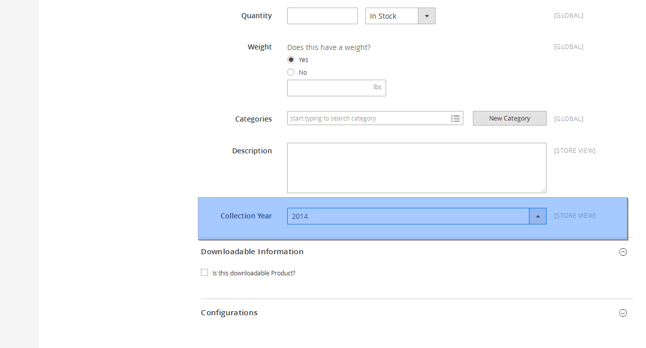Click the Configurations heading
Screen dimensions: 646x348
click(229, 312)
